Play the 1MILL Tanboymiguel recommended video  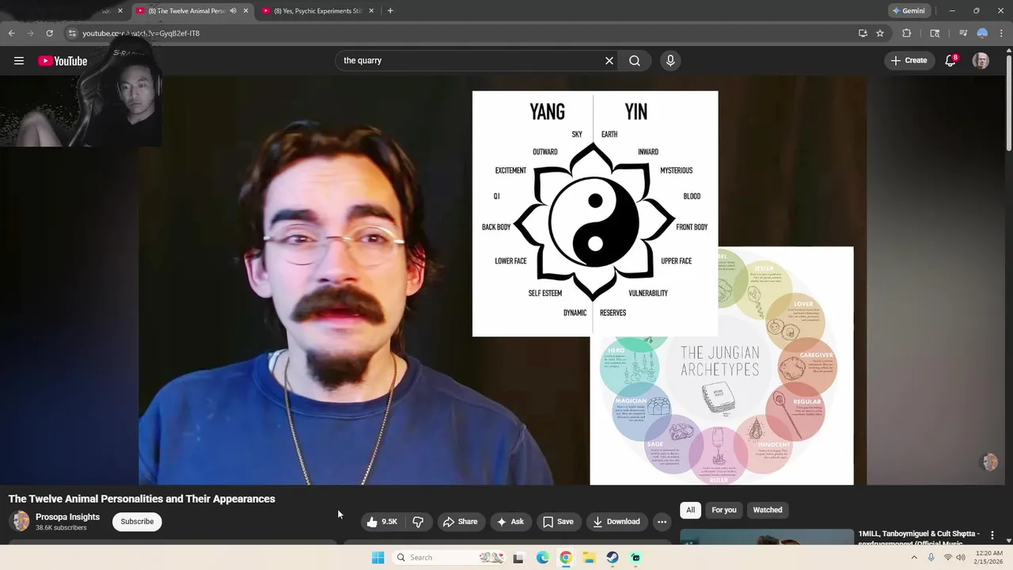767,538
